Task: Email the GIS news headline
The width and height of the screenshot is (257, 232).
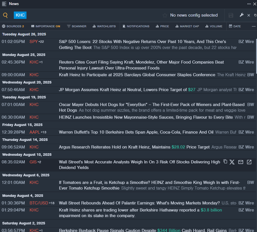Action: pos(241,162)
